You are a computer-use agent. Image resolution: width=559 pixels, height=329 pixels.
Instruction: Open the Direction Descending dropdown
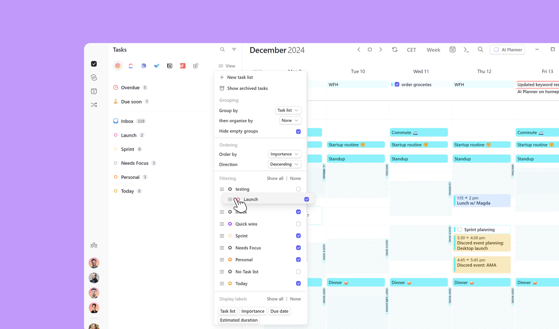click(284, 164)
